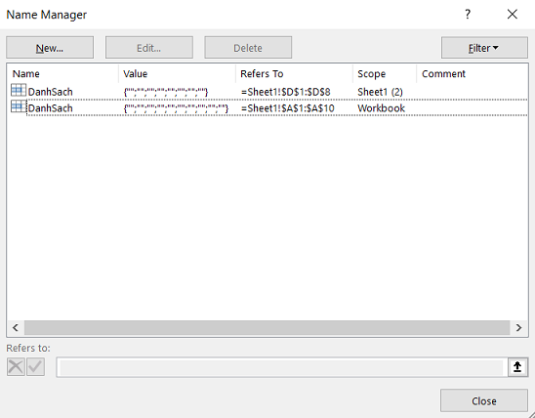Click the table icon of Sheet1-scoped DanhSach
This screenshot has width=535, height=418.
(x=19, y=91)
